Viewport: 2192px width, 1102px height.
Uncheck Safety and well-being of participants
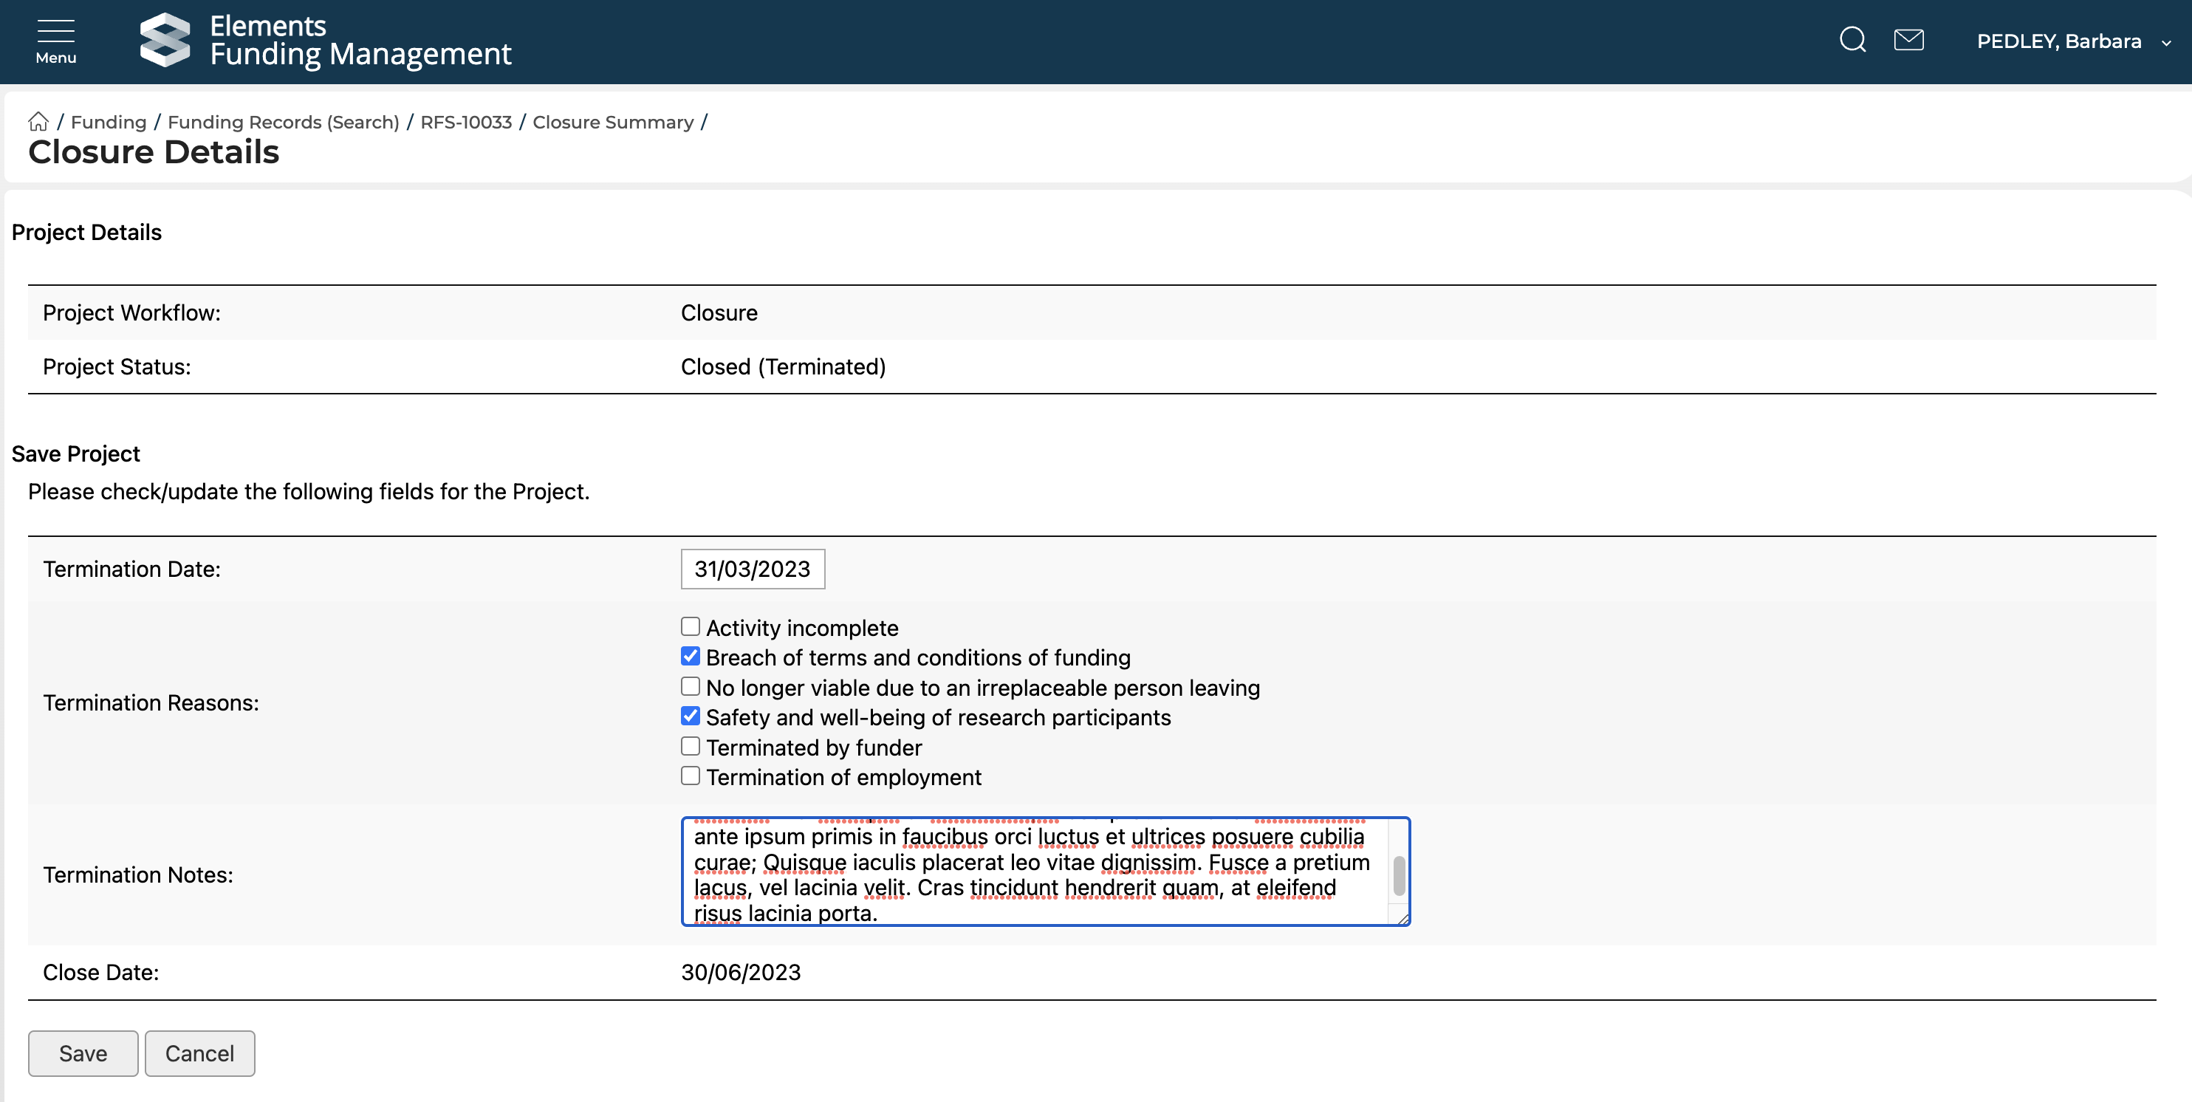pyautogui.click(x=690, y=716)
